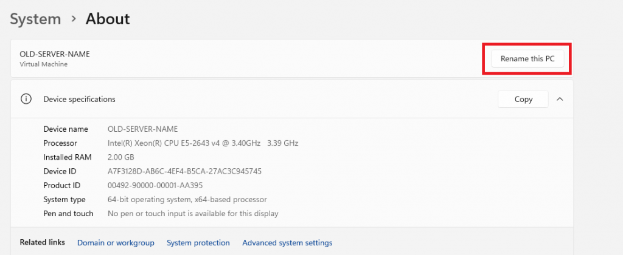Select the Device name value OLD-SERVER-NAME
The image size is (623, 255).
coord(142,129)
